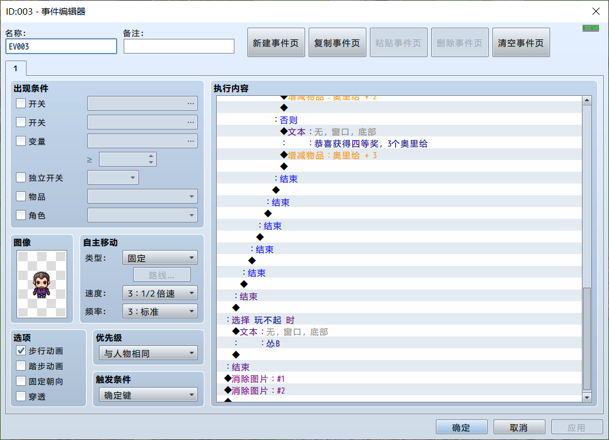Select the purple 结束 line above 选择 玩不起

(x=399, y=296)
